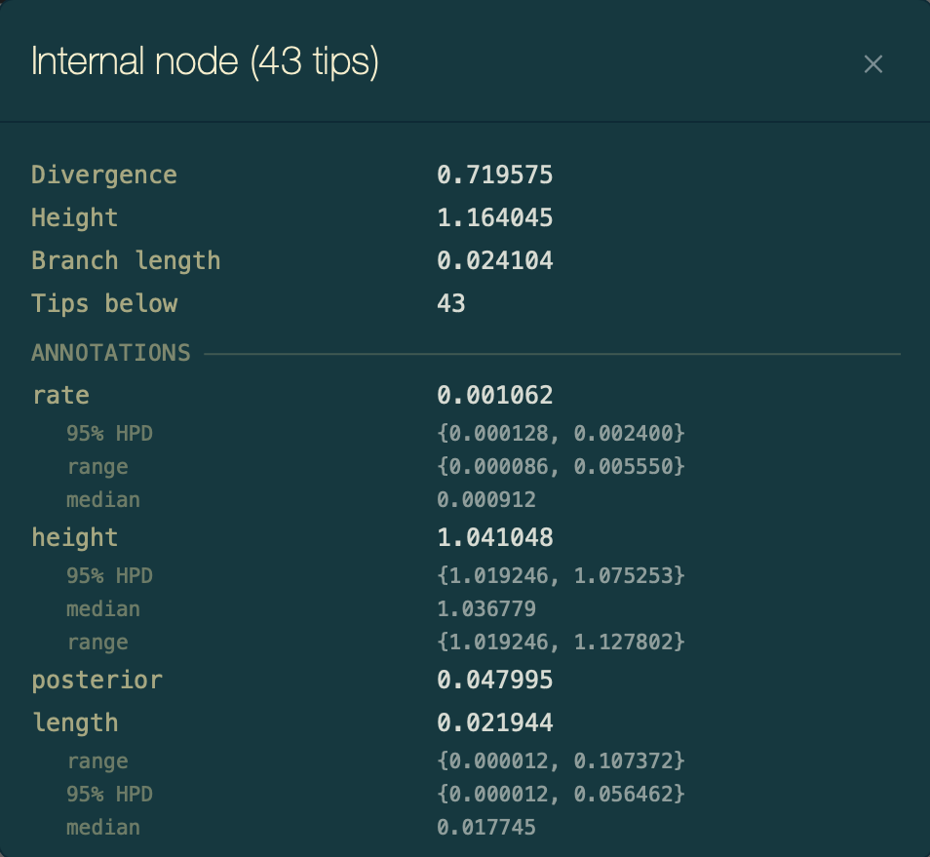930x857 pixels.
Task: Click the Branch length value 0.024104
Action: click(x=494, y=260)
